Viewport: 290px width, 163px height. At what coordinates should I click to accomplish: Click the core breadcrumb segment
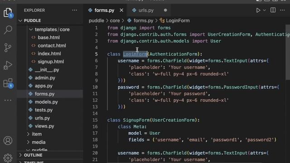click(x=115, y=20)
